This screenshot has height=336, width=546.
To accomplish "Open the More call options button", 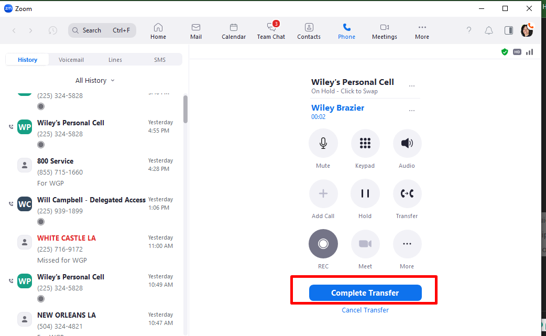I will point(407,244).
